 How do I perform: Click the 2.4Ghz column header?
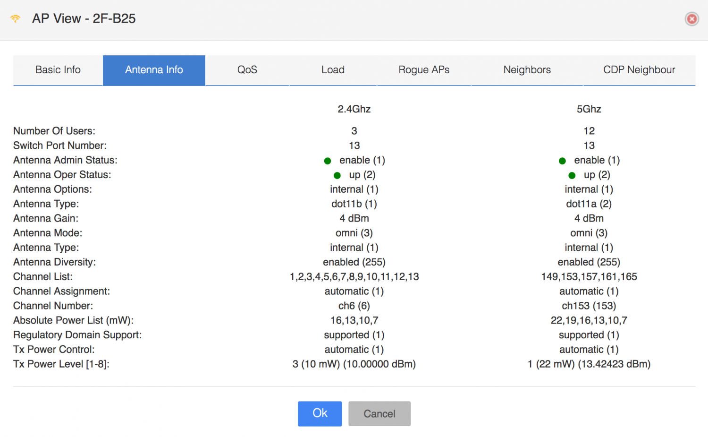(354, 109)
